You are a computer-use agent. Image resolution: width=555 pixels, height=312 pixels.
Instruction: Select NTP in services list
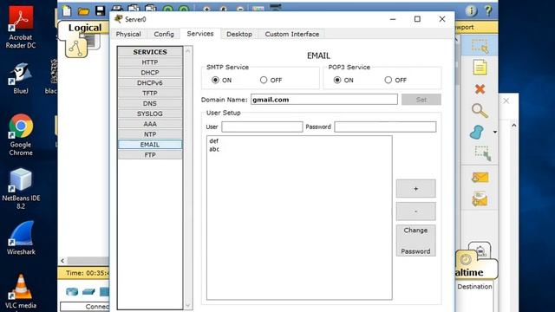pyautogui.click(x=150, y=134)
